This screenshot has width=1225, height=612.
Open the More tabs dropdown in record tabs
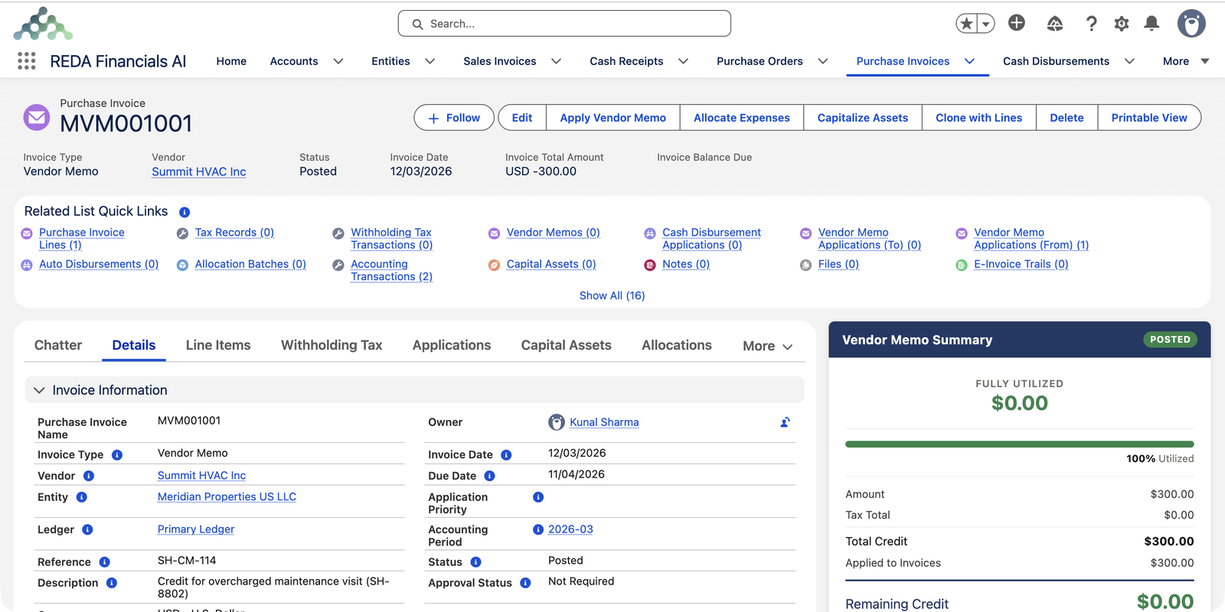point(767,346)
